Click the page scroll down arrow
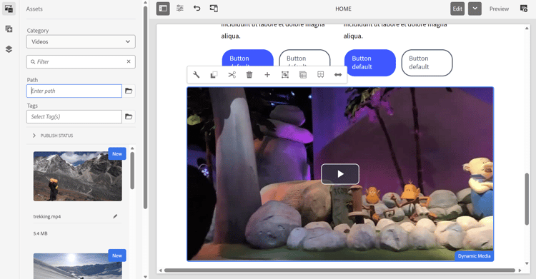Viewport: 536px width, 279px height. (527, 263)
